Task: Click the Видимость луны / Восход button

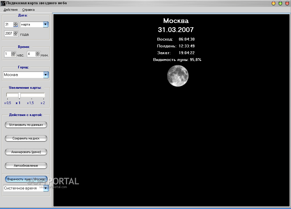Action: pos(26,179)
